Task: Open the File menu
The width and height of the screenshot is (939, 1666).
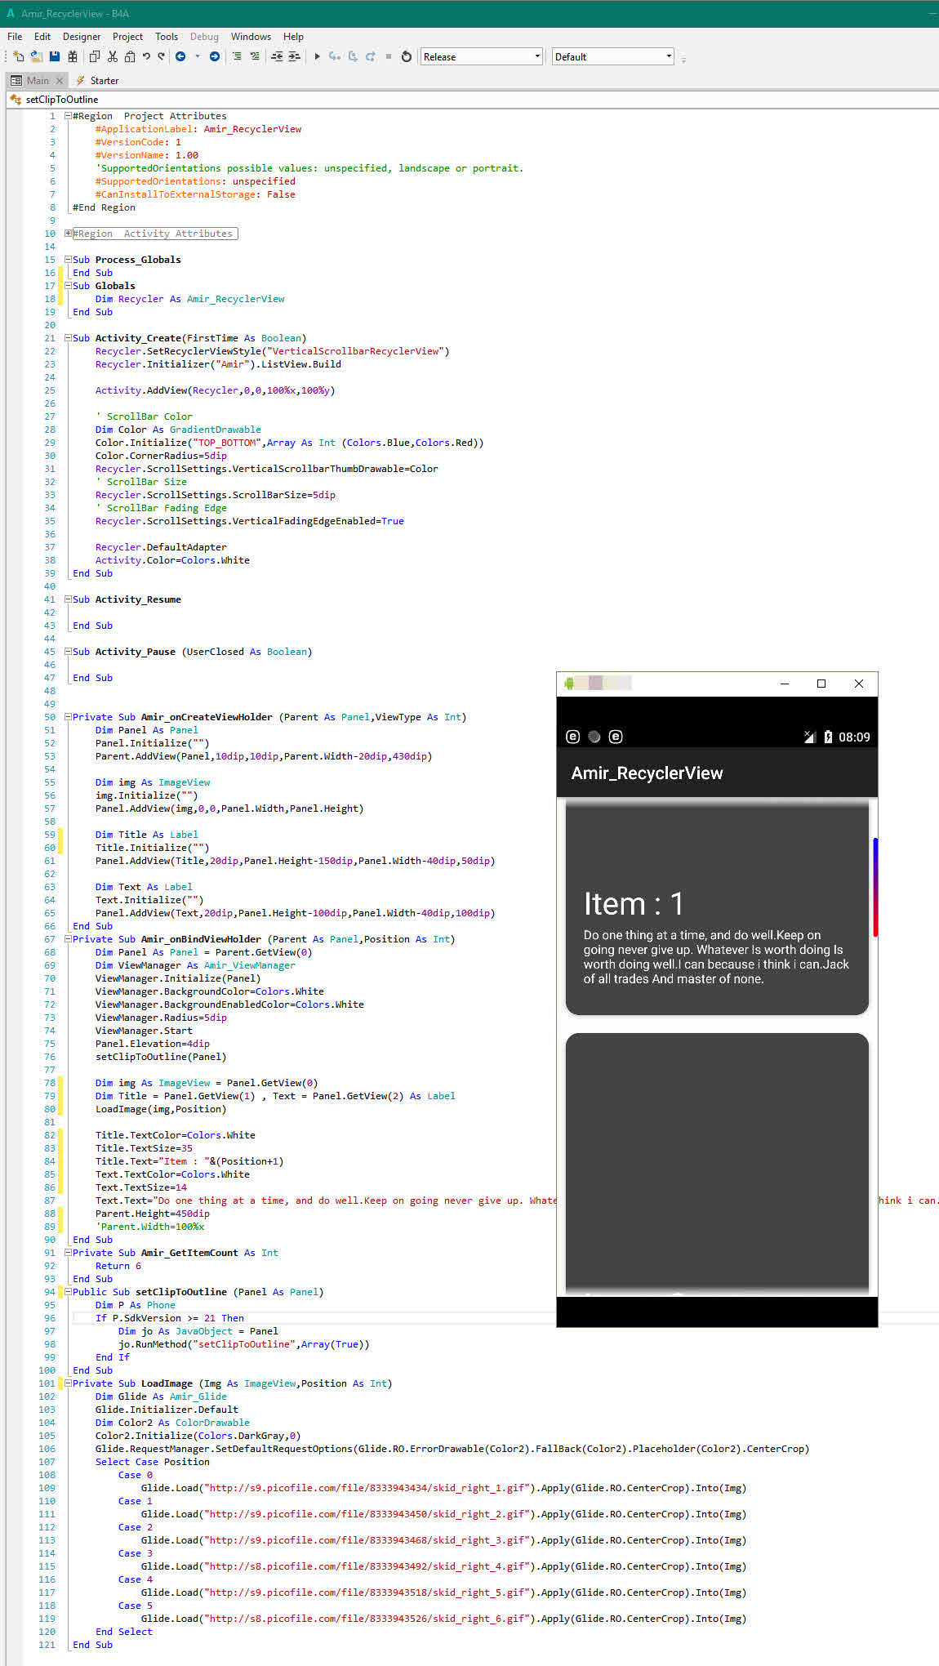Action: pyautogui.click(x=15, y=37)
